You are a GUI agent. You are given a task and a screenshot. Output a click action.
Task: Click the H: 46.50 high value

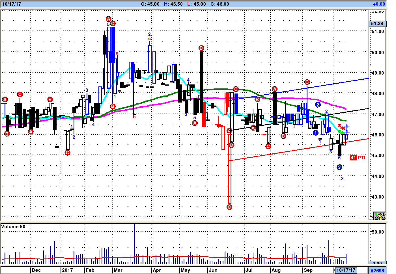tap(173, 4)
